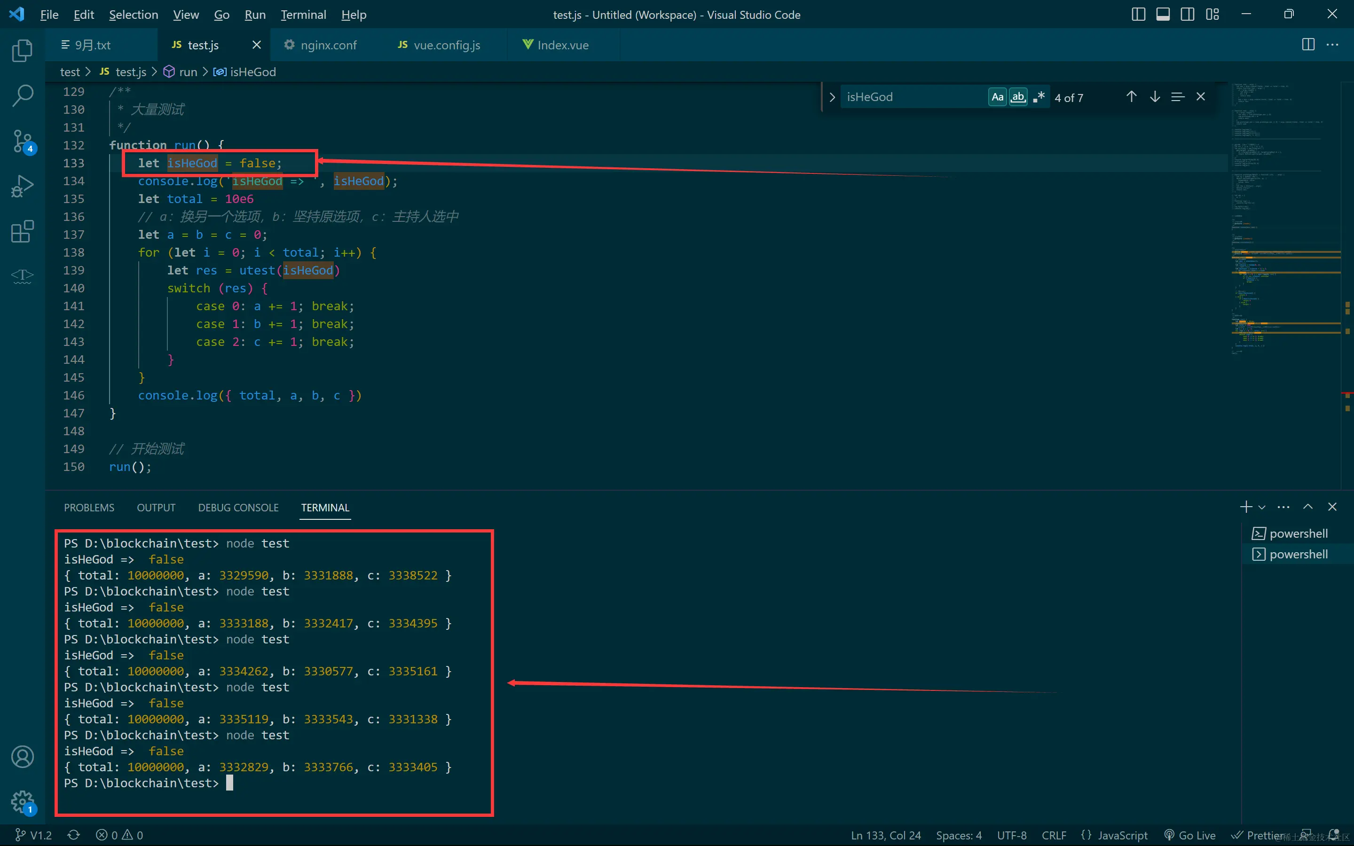The height and width of the screenshot is (846, 1354).
Task: Go to next match in find widget
Action: 1154,97
